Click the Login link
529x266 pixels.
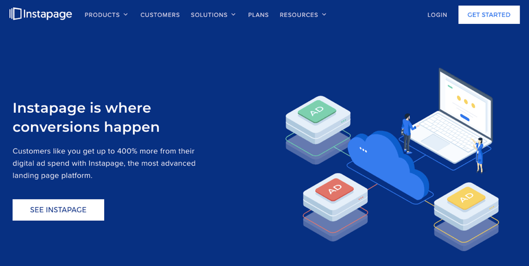(437, 15)
